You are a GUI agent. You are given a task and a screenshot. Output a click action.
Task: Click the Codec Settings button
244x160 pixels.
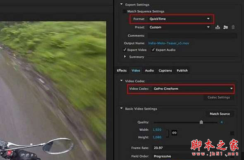(219, 98)
